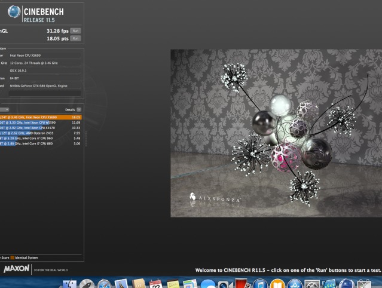The width and height of the screenshot is (382, 288).
Task: Open yellow Notes app in dock
Action: click(x=173, y=284)
